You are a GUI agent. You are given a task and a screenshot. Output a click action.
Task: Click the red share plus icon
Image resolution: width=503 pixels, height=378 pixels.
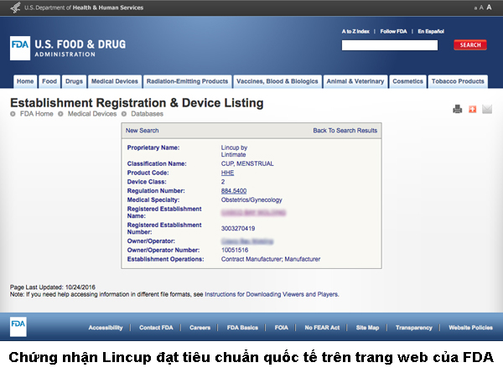coord(473,109)
